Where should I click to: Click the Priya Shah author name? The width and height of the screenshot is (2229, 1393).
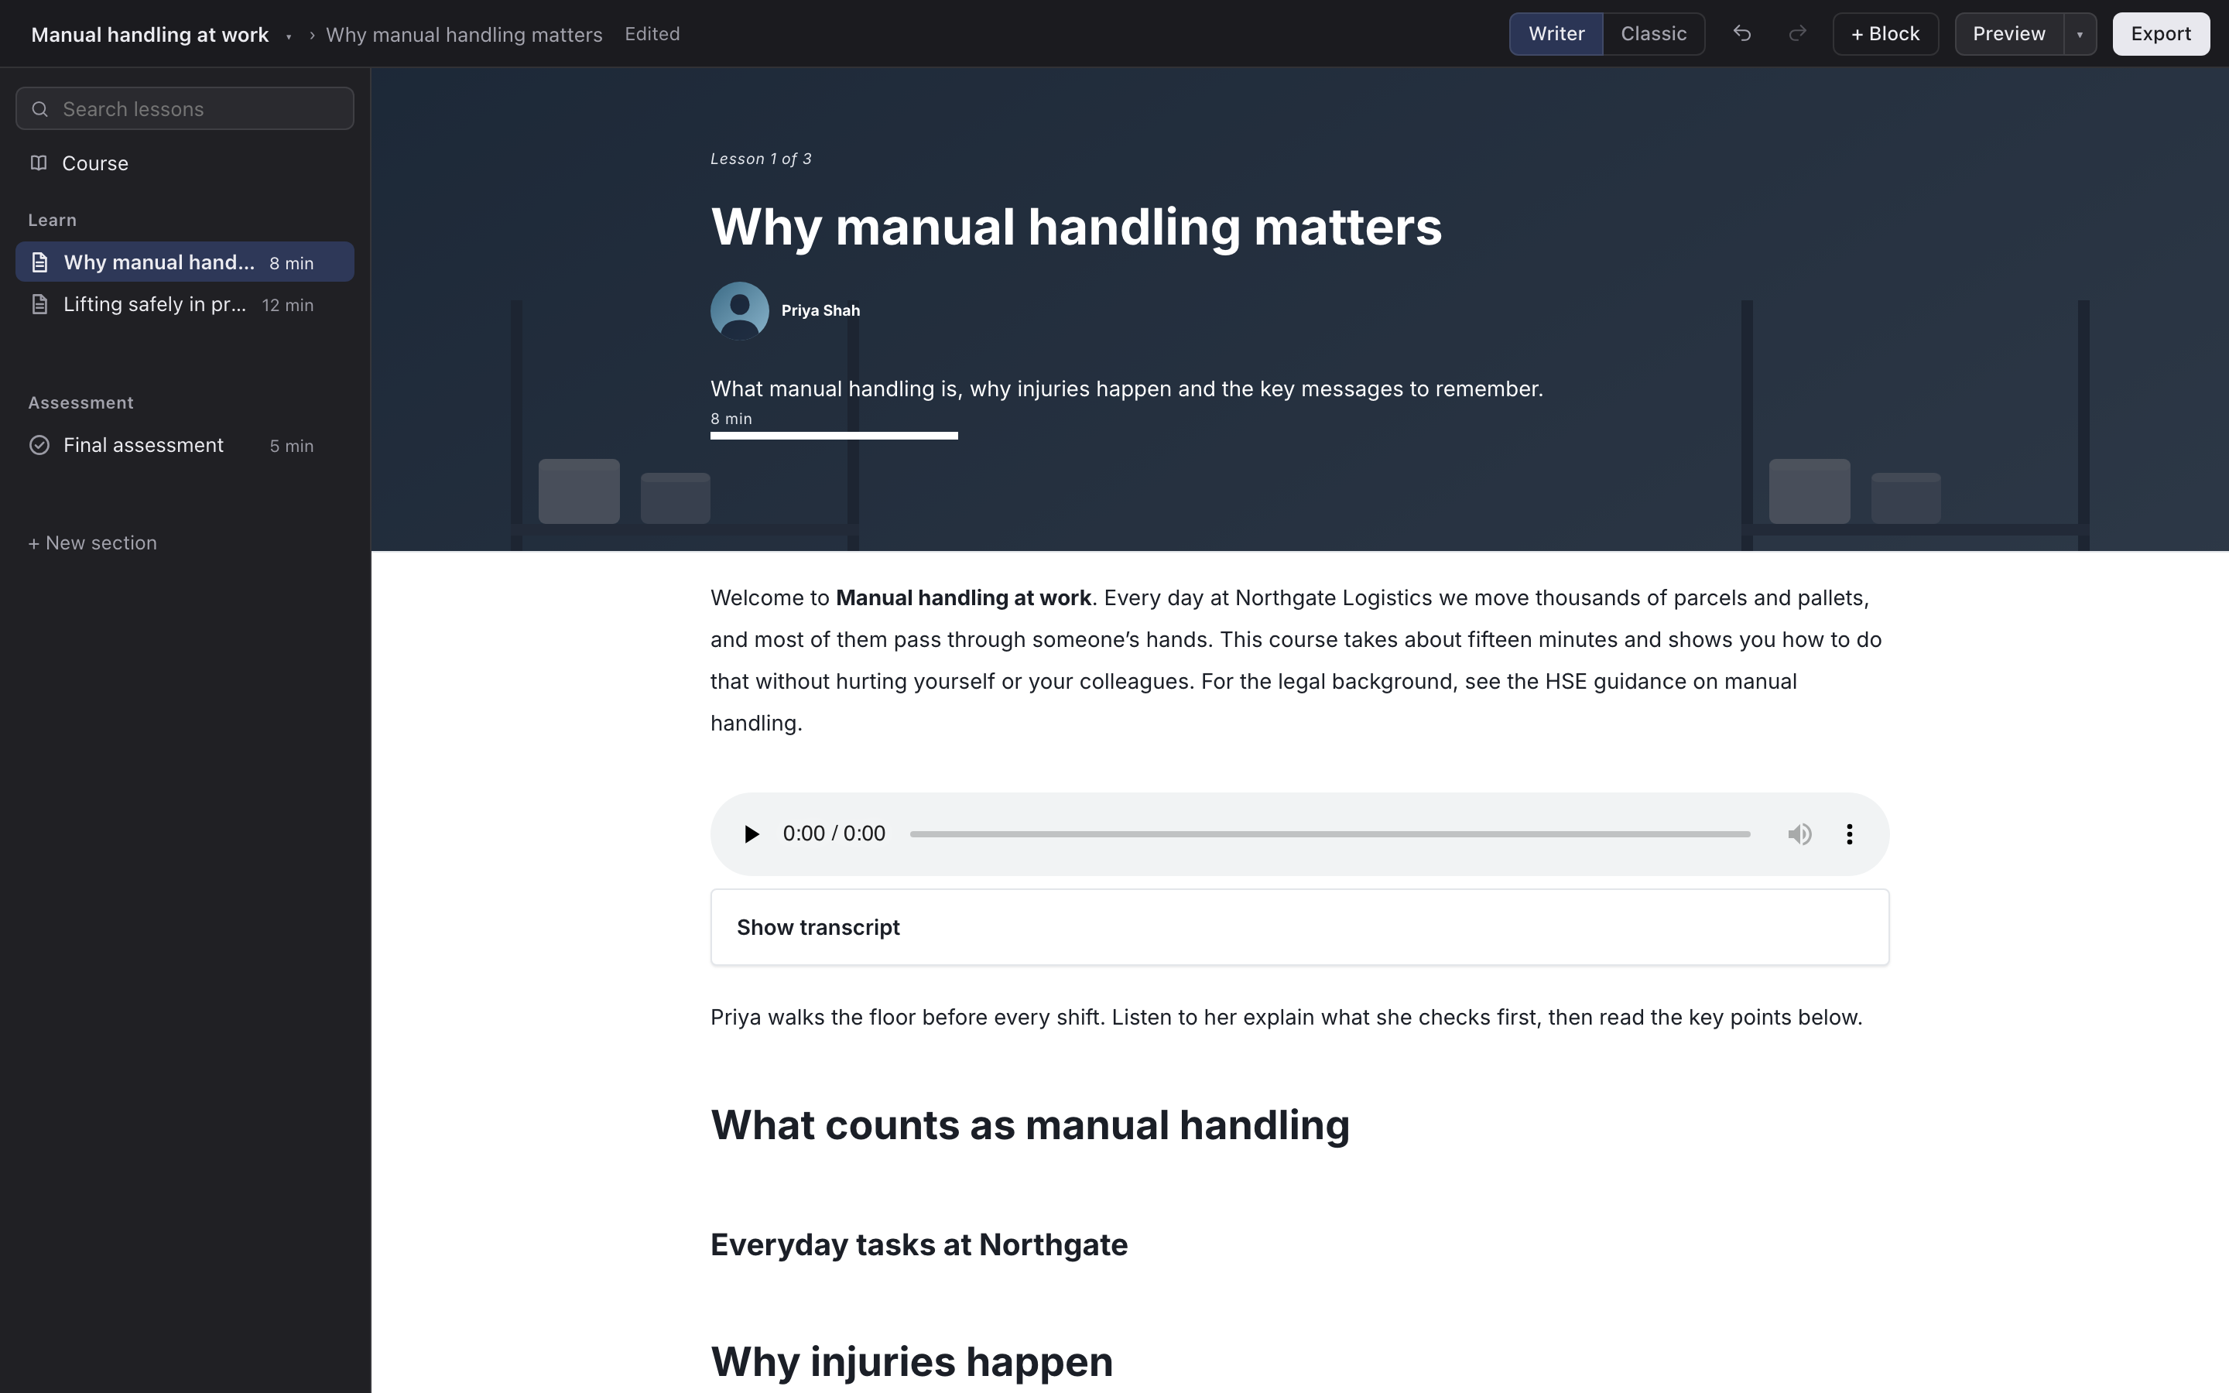(x=820, y=310)
